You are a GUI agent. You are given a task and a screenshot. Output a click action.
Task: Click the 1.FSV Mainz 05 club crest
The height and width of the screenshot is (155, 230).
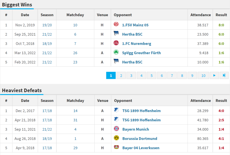point(116,25)
